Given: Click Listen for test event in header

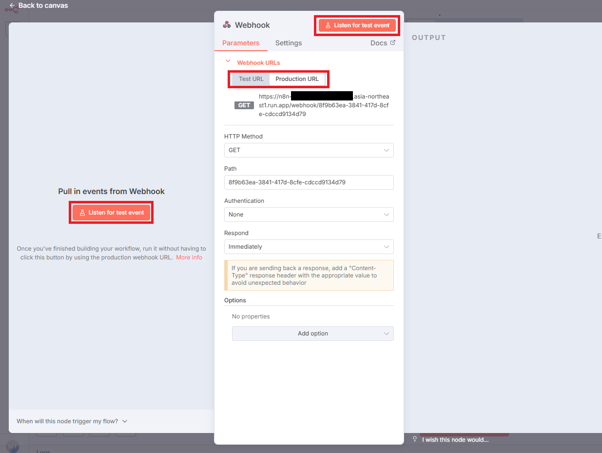Looking at the screenshot, I should click(357, 25).
